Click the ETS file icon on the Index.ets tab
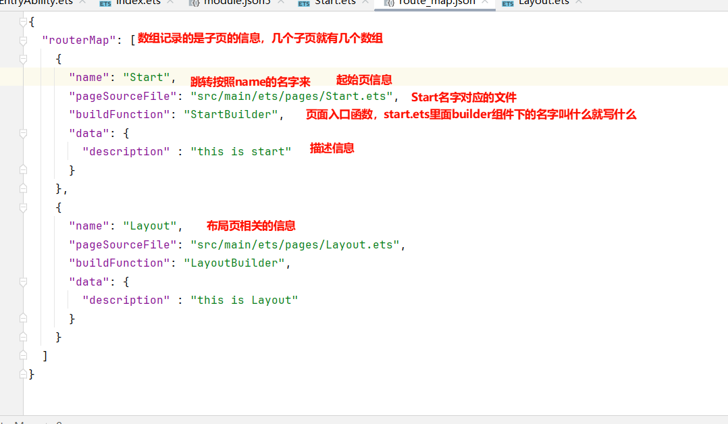 coord(105,3)
